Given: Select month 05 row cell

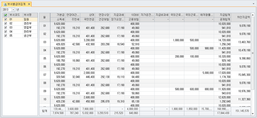Looking at the screenshot, I should pos(45,59).
